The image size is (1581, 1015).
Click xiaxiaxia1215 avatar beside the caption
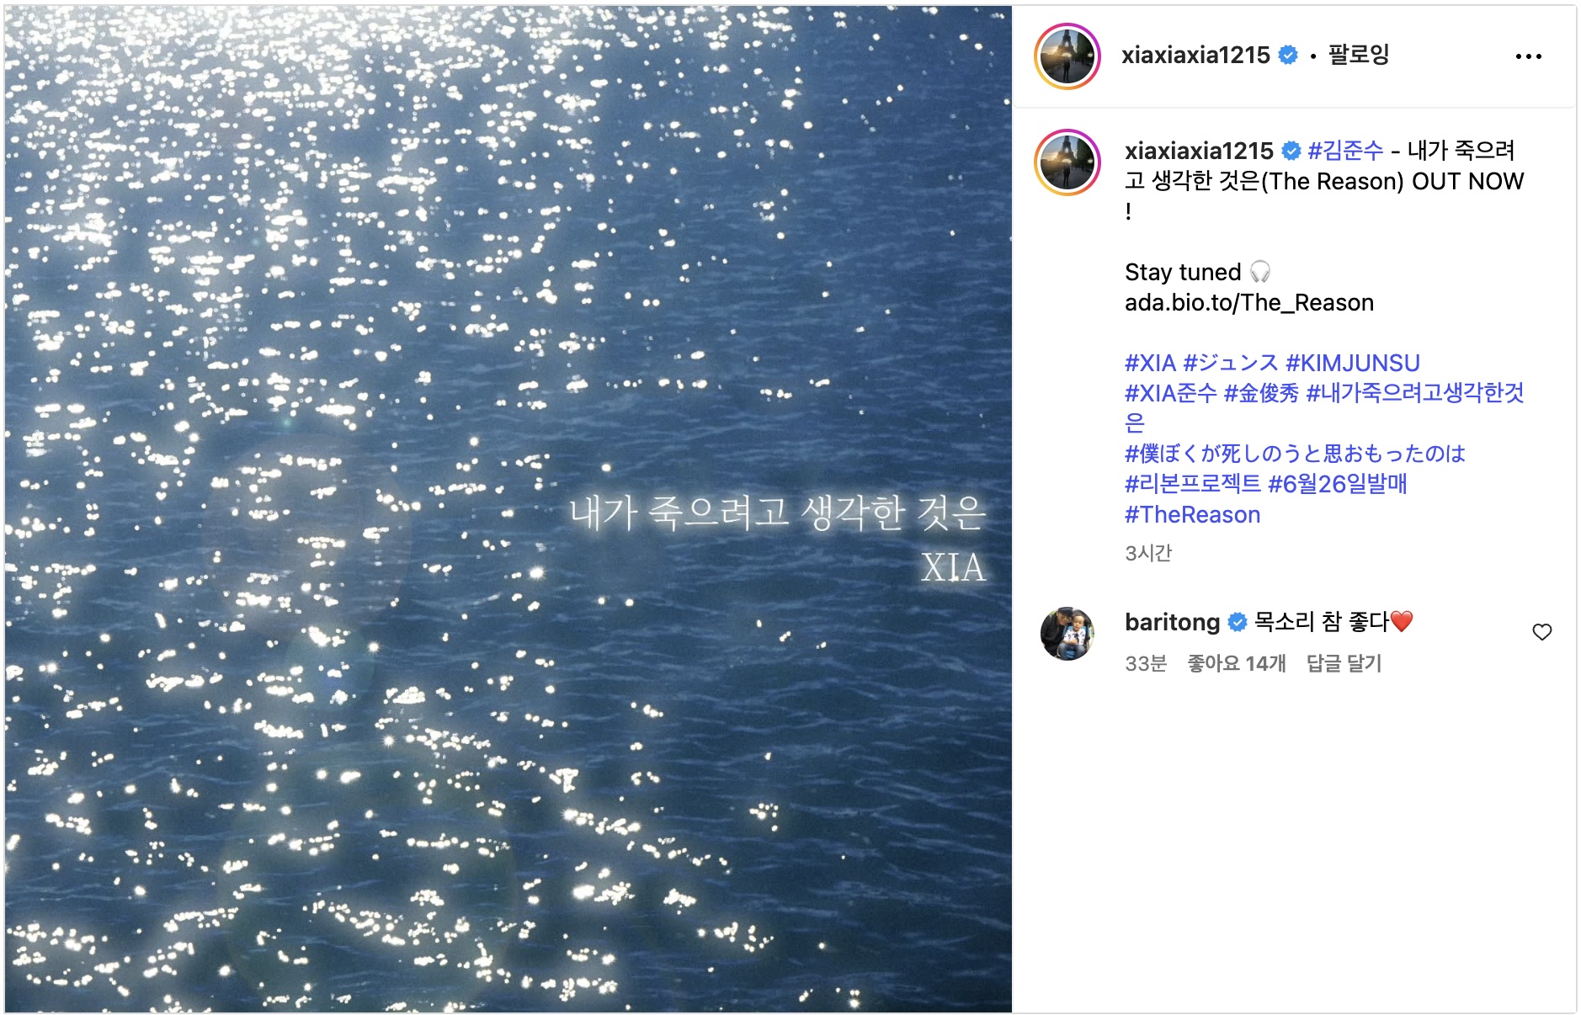(1067, 162)
